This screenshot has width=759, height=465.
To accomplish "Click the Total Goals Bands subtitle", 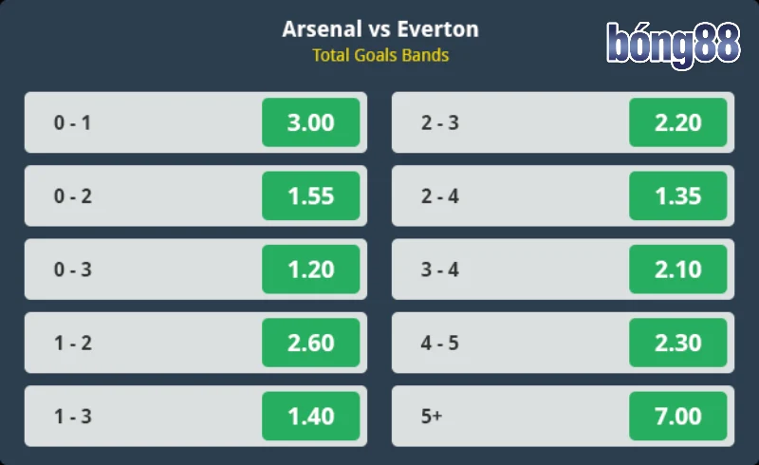I will click(380, 55).
